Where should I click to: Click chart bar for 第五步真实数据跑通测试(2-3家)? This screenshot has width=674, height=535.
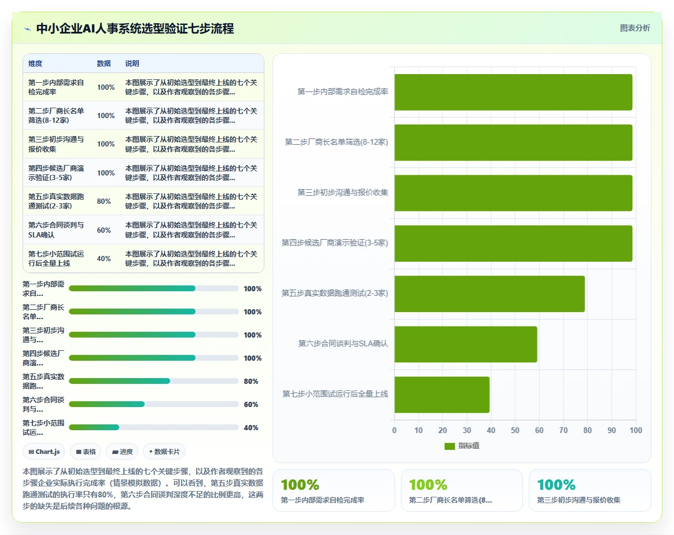pyautogui.click(x=489, y=294)
